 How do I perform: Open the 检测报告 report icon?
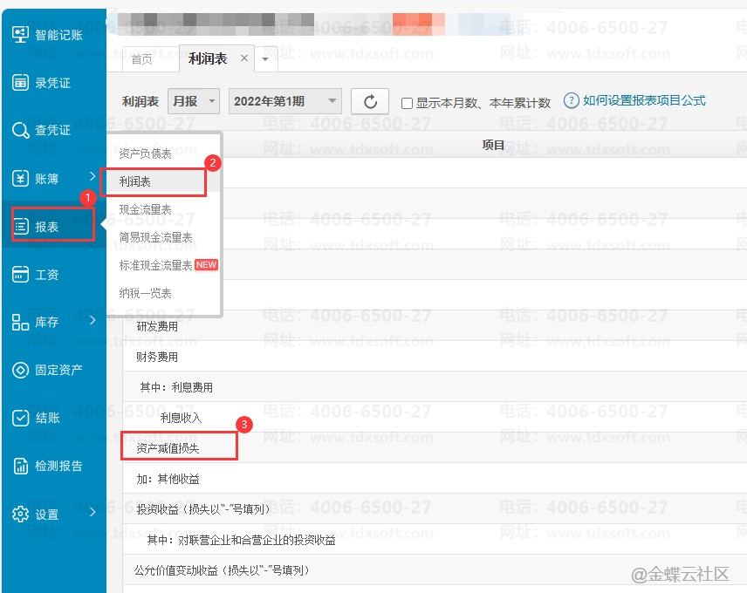click(21, 466)
